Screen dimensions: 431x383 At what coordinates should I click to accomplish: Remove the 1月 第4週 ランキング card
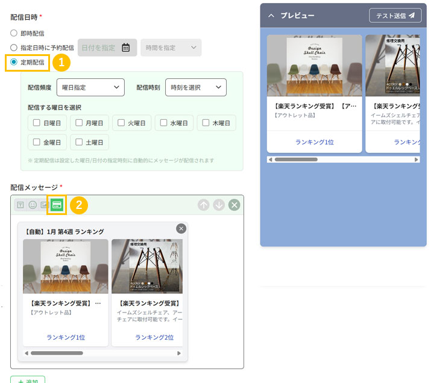[x=181, y=228]
